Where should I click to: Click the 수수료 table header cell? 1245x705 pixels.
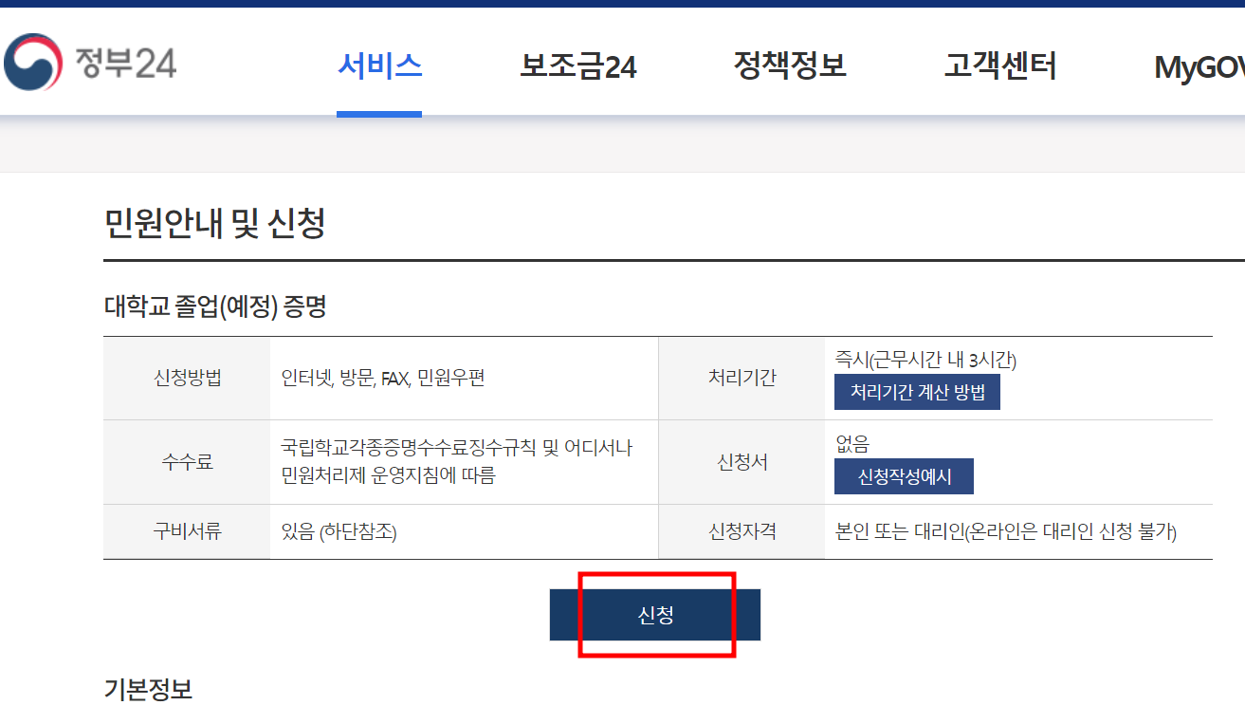click(x=187, y=462)
